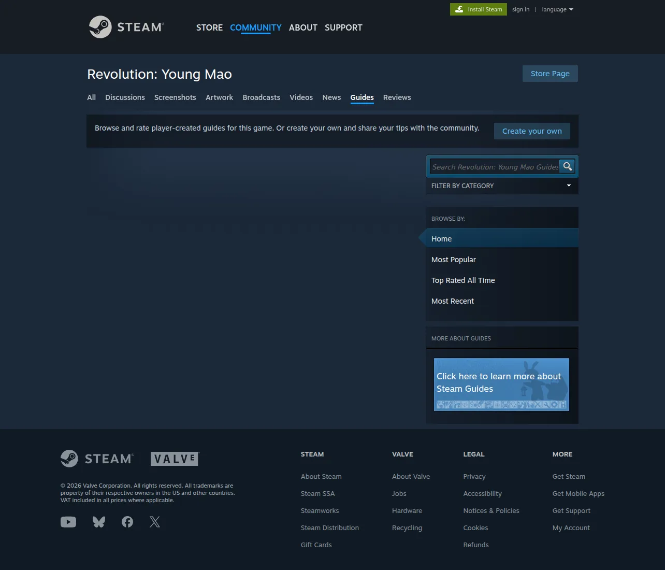The height and width of the screenshot is (570, 665).
Task: Click the Valve logo in the footer
Action: pos(175,459)
